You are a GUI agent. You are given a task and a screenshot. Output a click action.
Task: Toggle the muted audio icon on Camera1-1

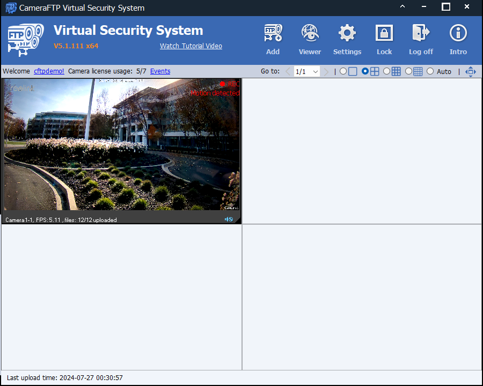229,219
